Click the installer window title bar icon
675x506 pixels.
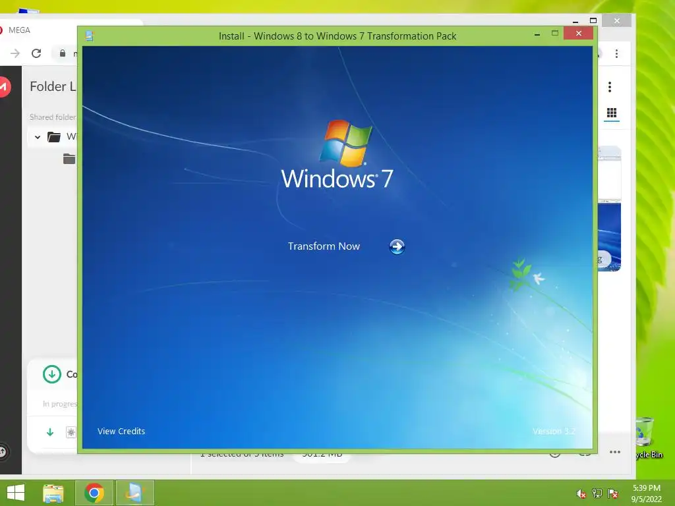[x=90, y=36]
